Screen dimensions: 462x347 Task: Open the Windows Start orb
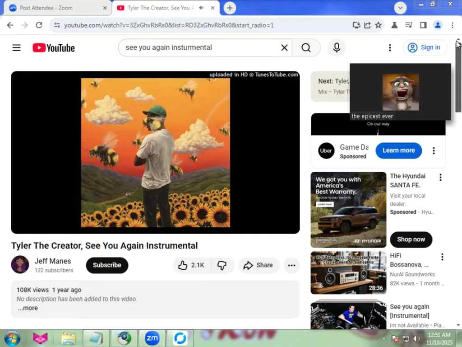[12, 338]
